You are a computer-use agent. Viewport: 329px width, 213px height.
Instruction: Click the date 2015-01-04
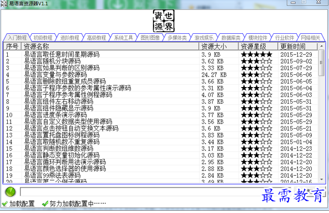click(296, 142)
